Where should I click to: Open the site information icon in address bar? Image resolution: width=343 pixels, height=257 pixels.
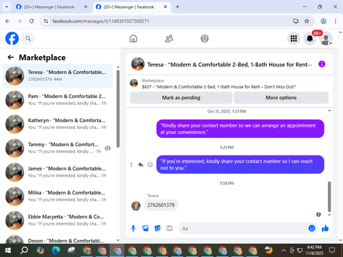click(46, 21)
